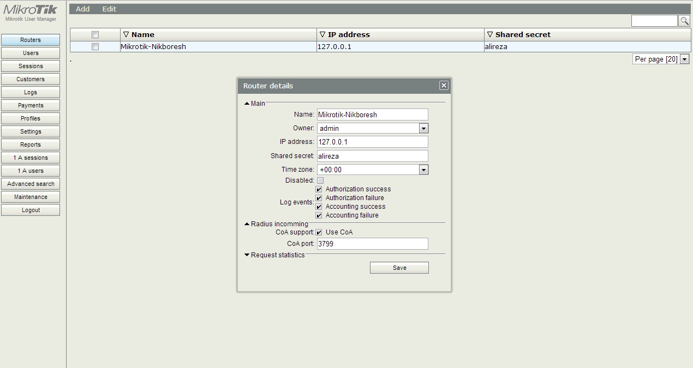Open the Sessions page
693x368 pixels.
pyautogui.click(x=31, y=66)
